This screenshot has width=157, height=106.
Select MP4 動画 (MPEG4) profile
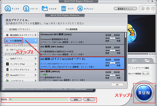point(82,76)
